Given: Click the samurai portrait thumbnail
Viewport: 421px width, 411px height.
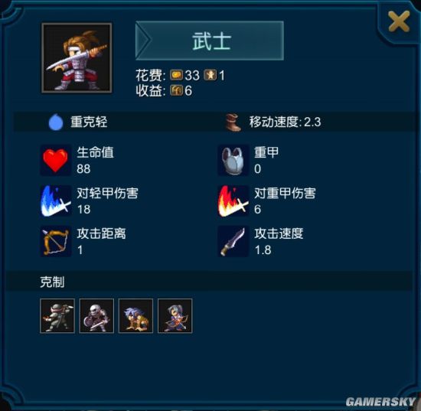Looking at the screenshot, I should coord(77,58).
